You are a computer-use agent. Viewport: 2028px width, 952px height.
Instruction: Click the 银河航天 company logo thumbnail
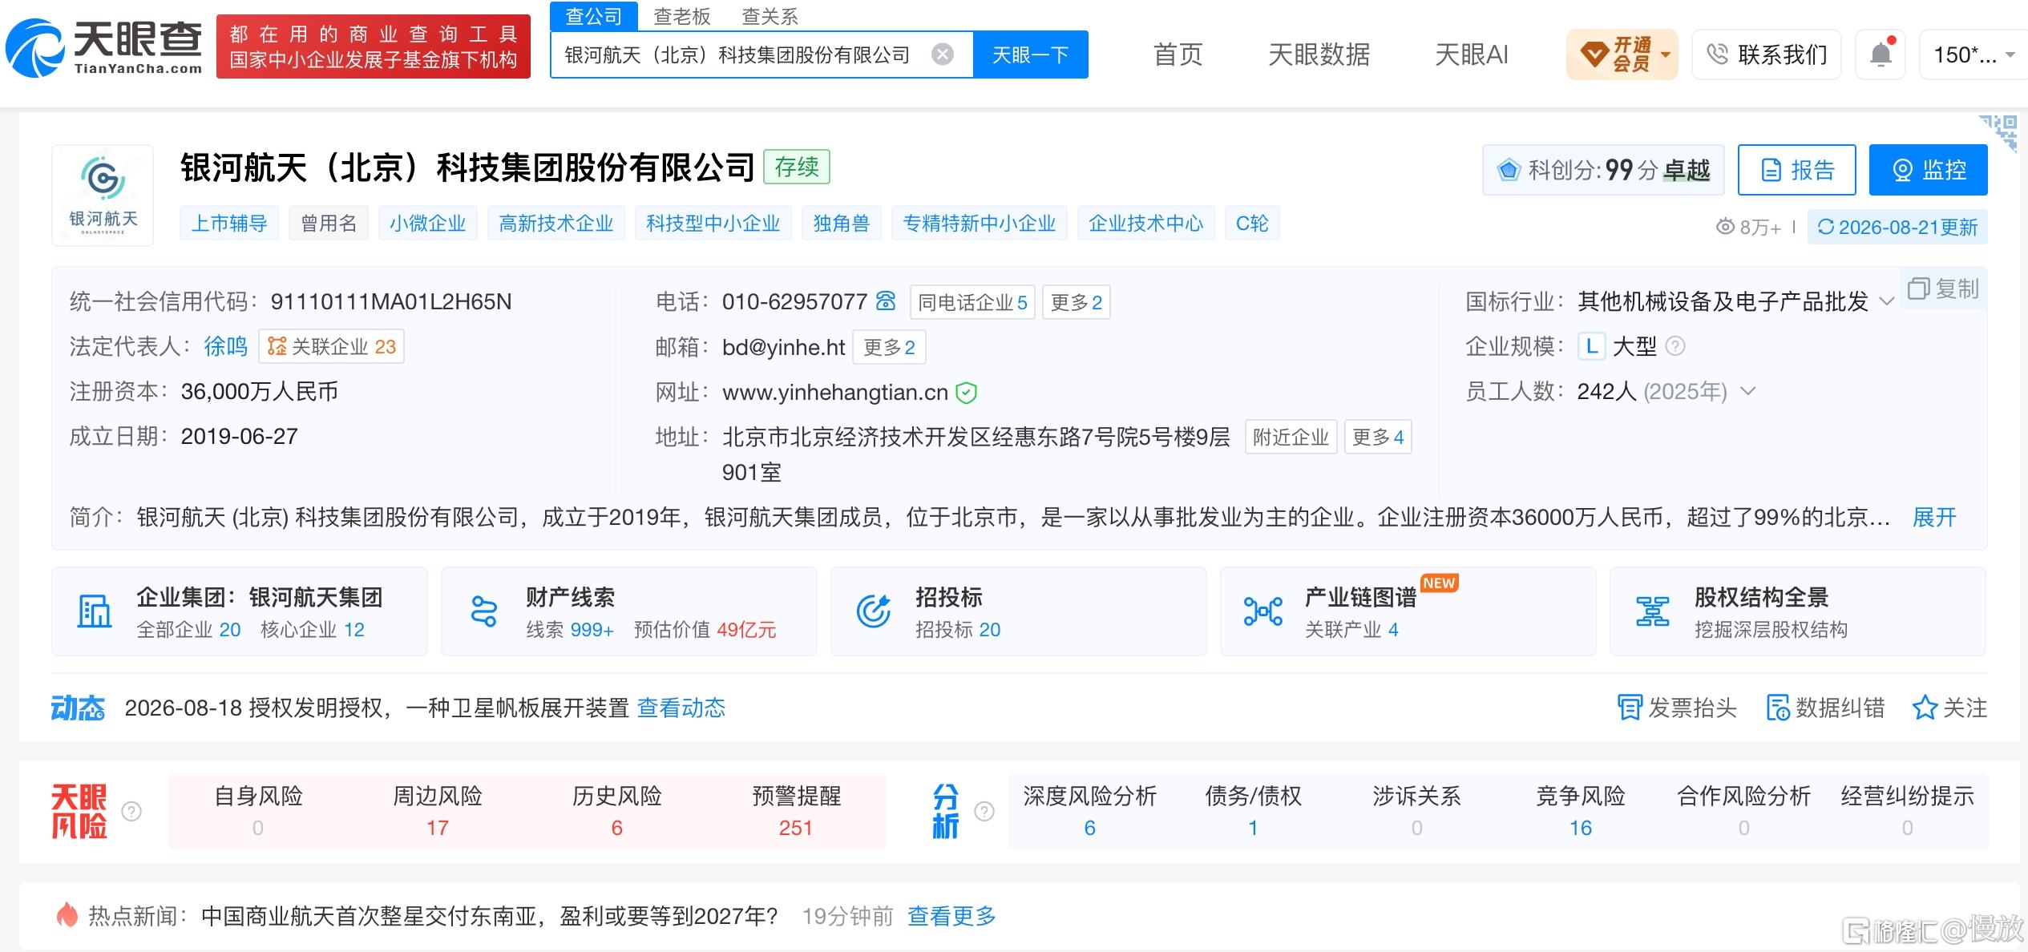[103, 195]
